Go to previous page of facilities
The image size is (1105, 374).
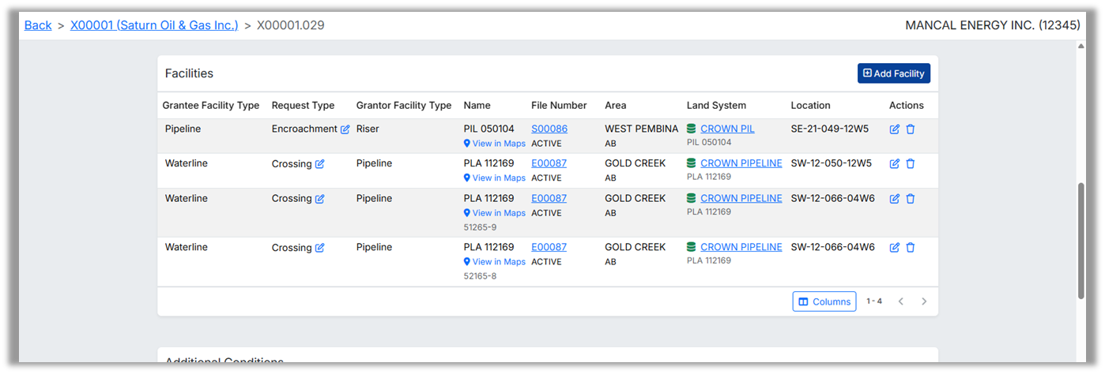pyautogui.click(x=900, y=301)
